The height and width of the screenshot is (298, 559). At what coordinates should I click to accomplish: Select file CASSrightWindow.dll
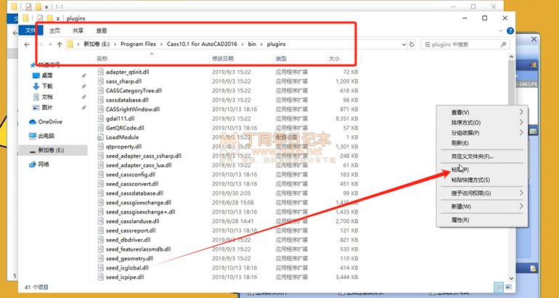(133, 109)
